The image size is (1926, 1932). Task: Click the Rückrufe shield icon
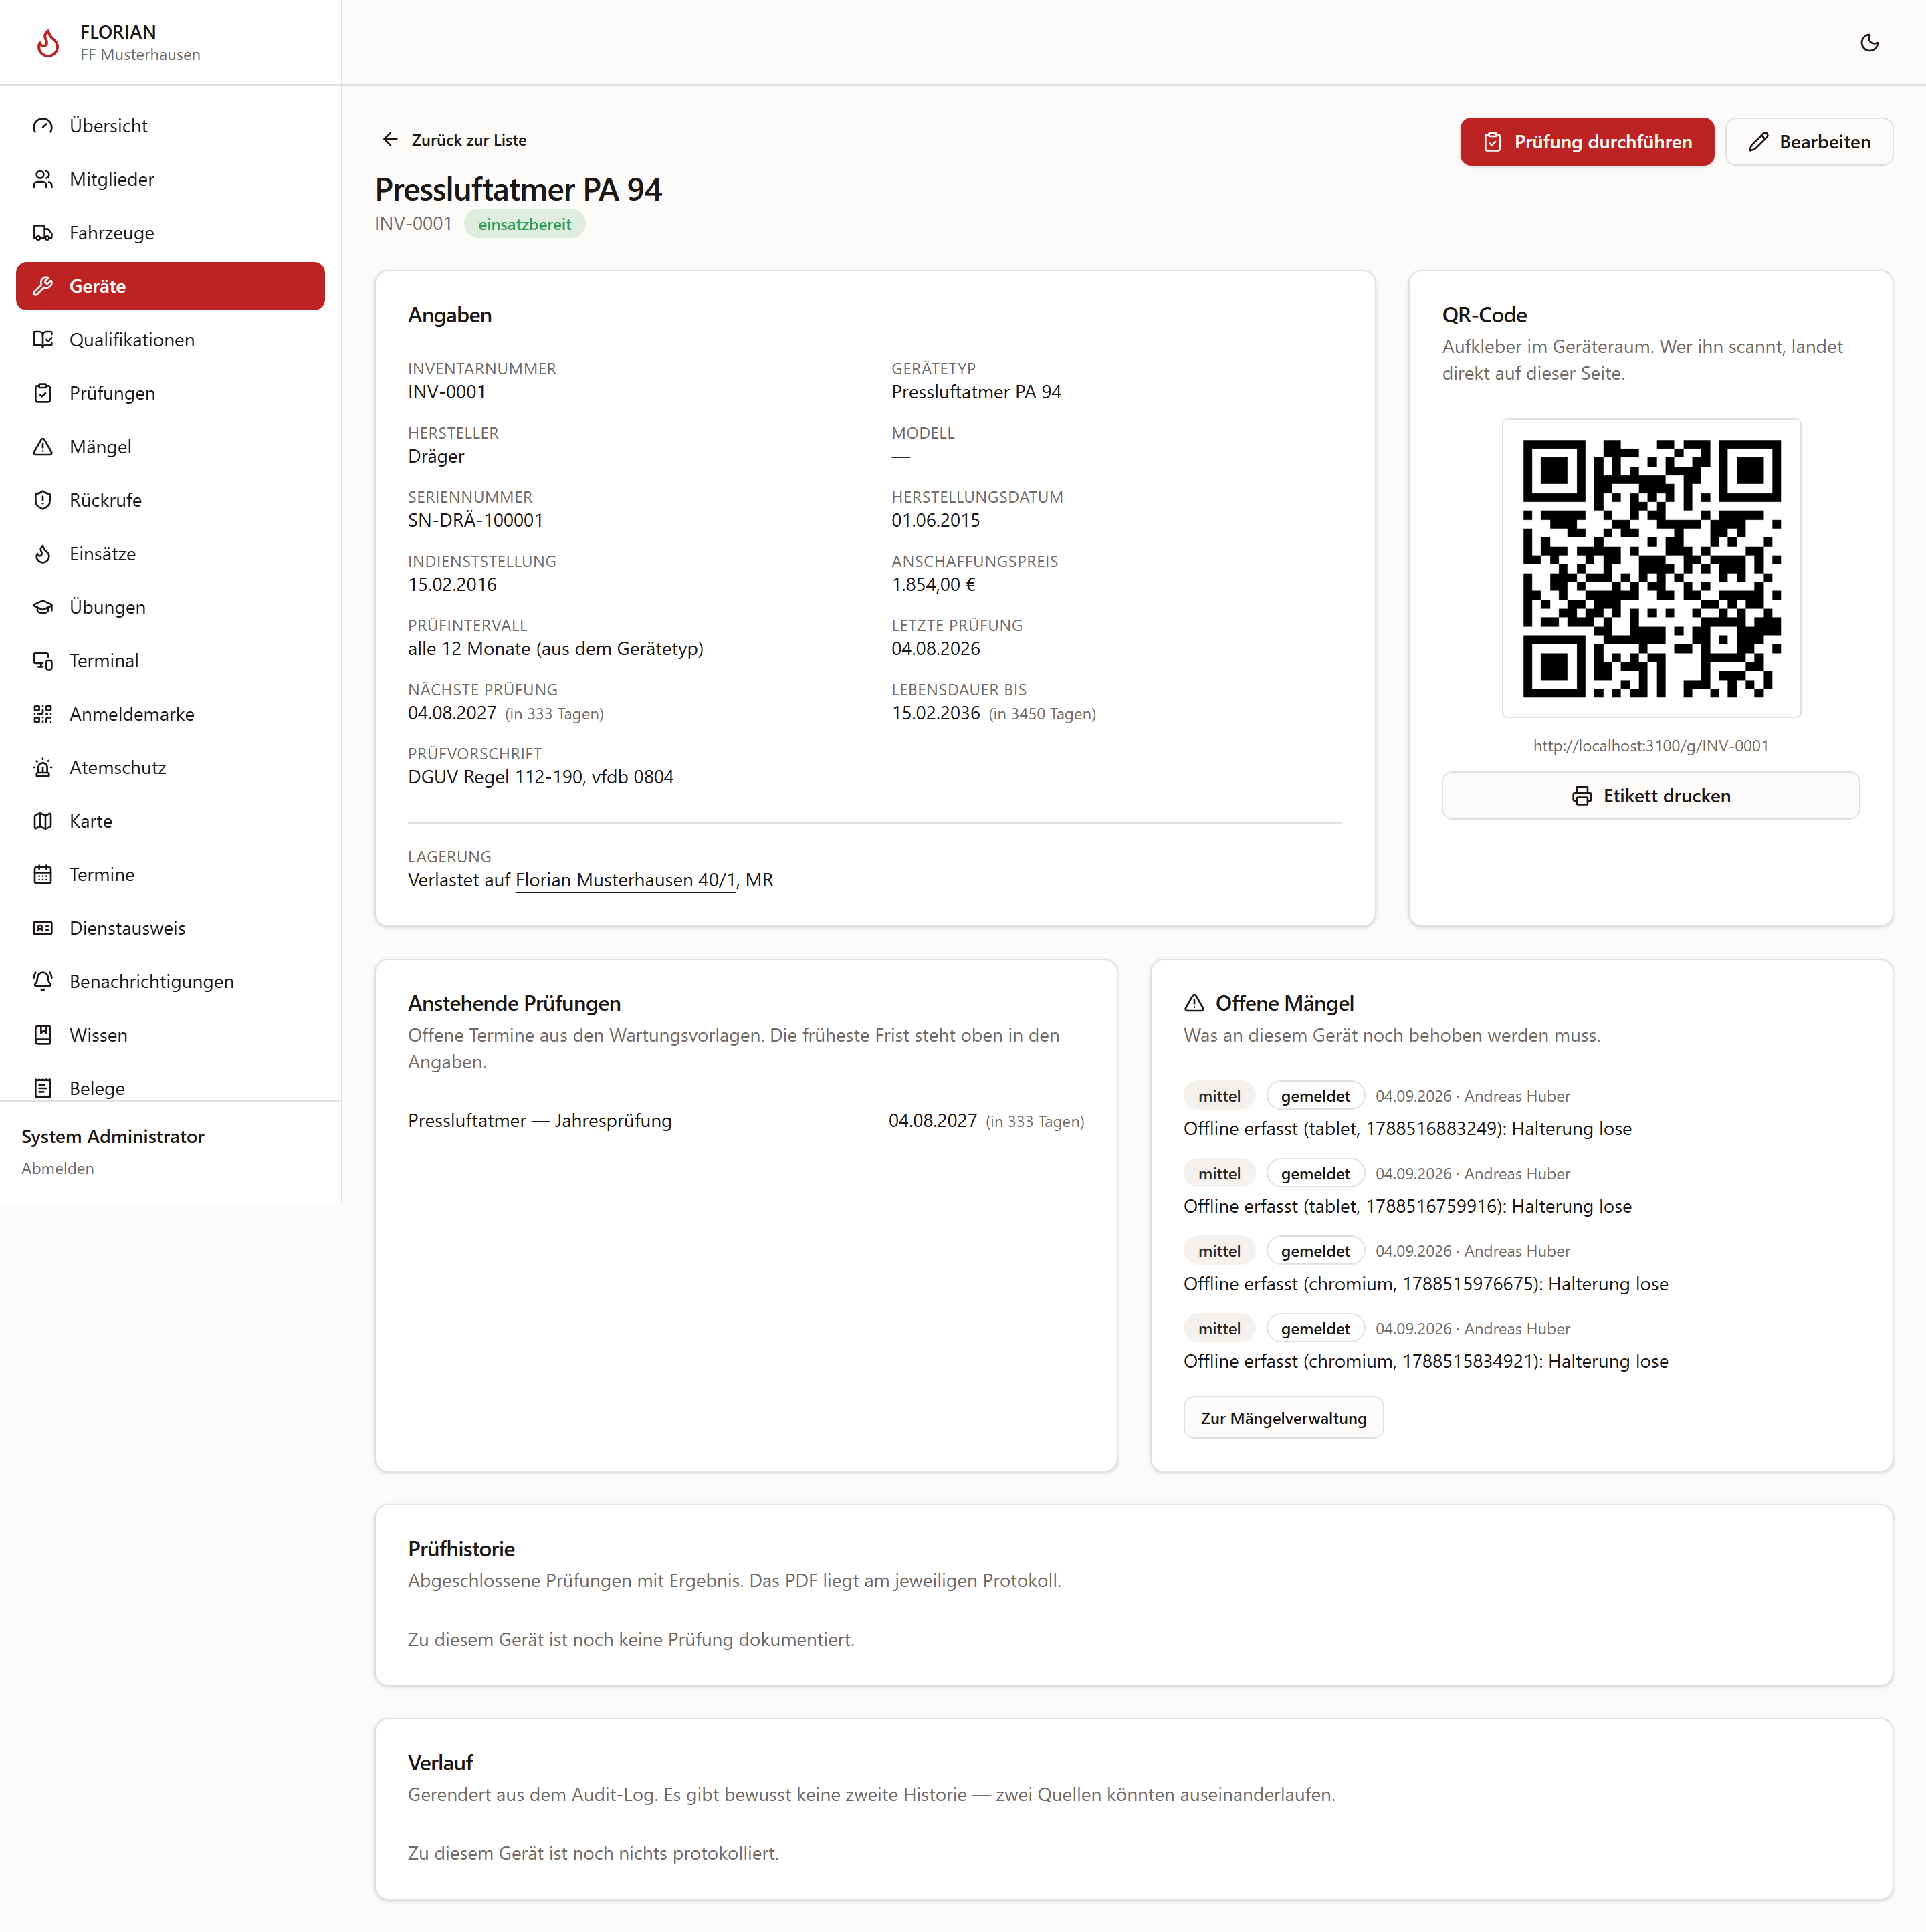(x=43, y=500)
